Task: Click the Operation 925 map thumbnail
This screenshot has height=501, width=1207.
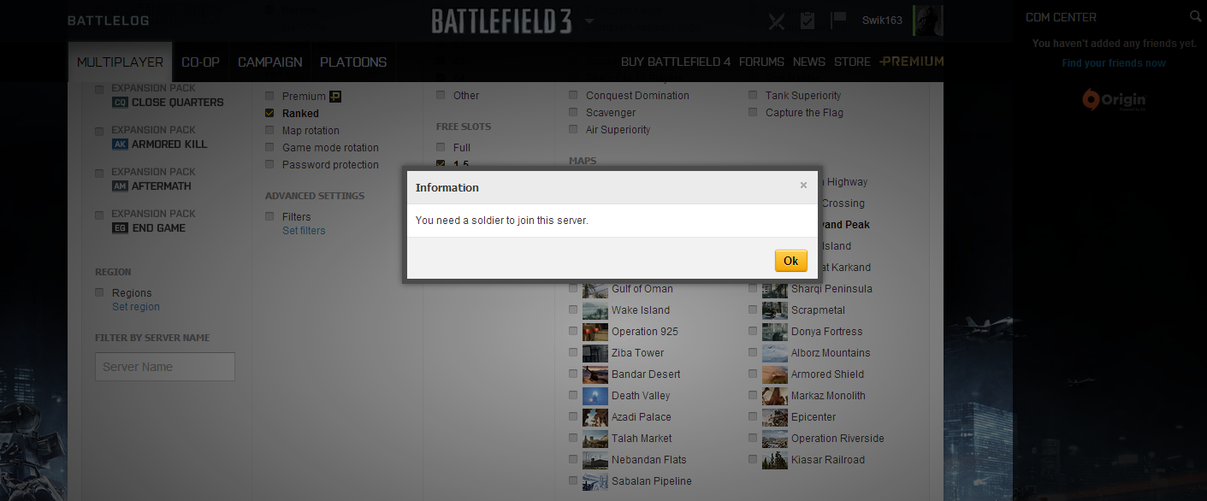Action: coord(595,332)
